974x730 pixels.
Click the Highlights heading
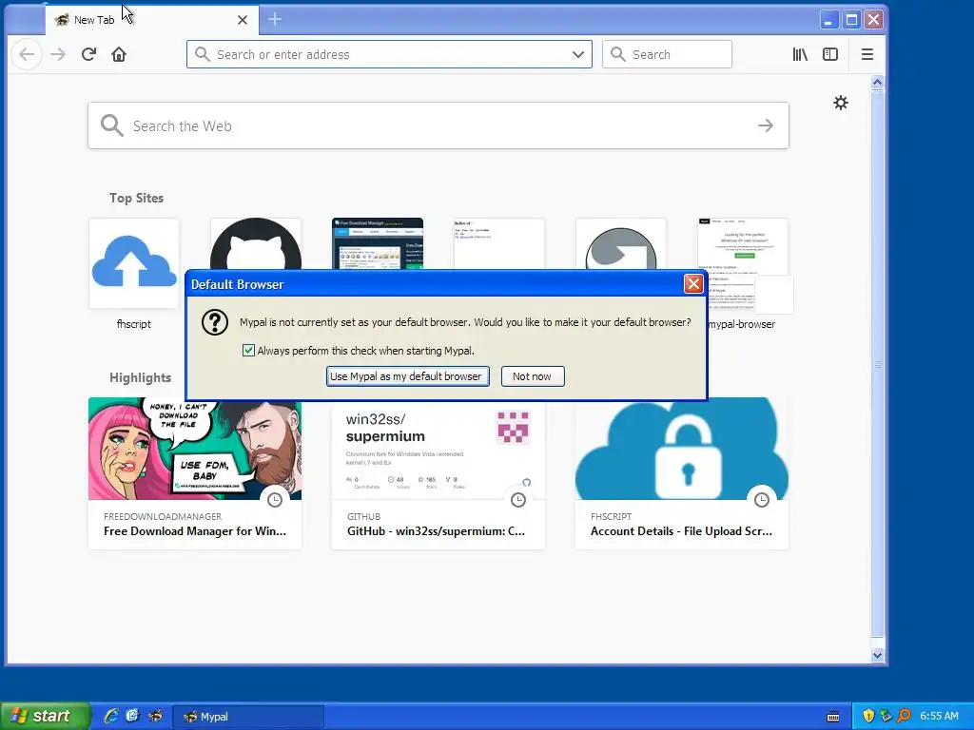point(141,378)
